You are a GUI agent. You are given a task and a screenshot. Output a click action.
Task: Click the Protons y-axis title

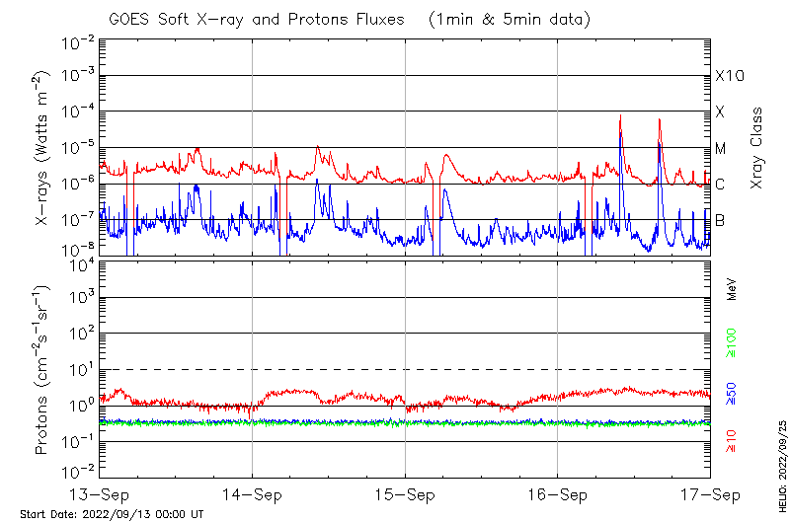tap(43, 370)
